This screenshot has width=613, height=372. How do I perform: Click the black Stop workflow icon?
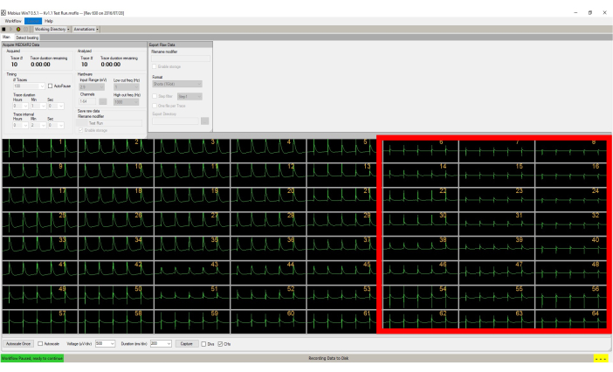pyautogui.click(x=3, y=30)
